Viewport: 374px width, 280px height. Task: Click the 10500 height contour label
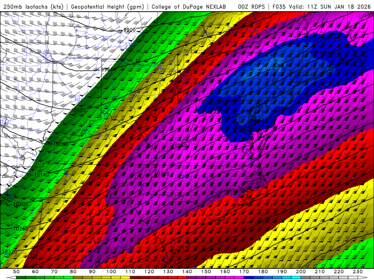pyautogui.click(x=237, y=191)
